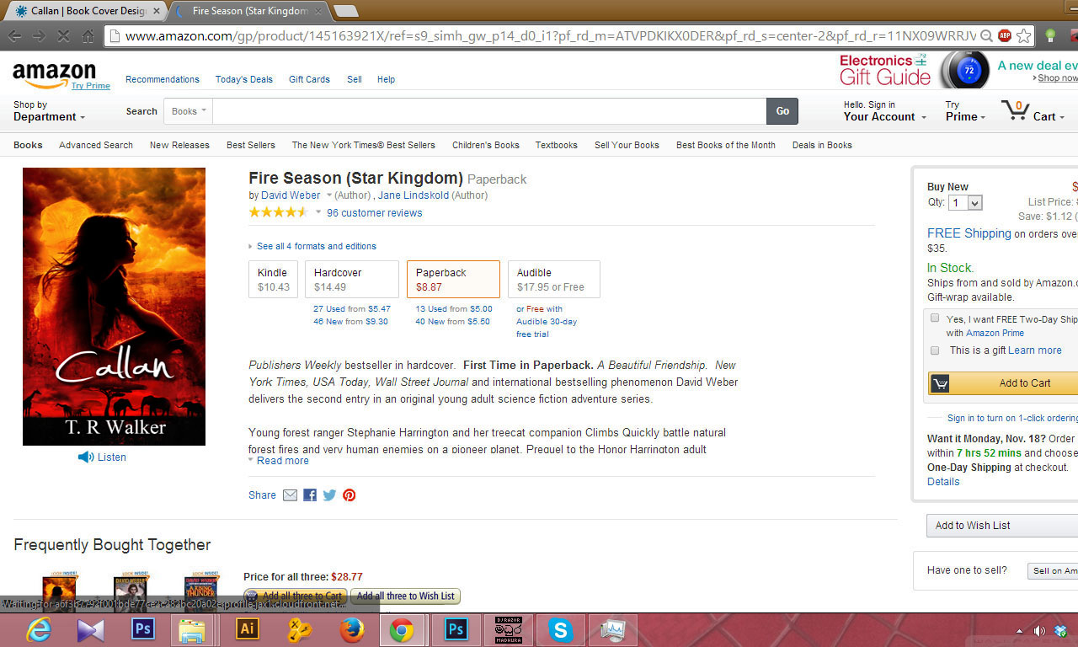The width and height of the screenshot is (1078, 647).
Task: Launch Firefox from the taskbar
Action: click(x=351, y=629)
